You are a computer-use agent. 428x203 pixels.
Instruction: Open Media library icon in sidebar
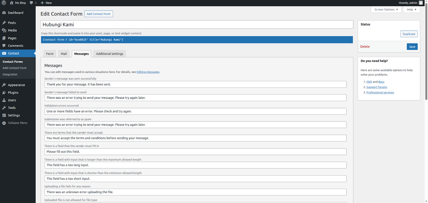click(x=4, y=31)
